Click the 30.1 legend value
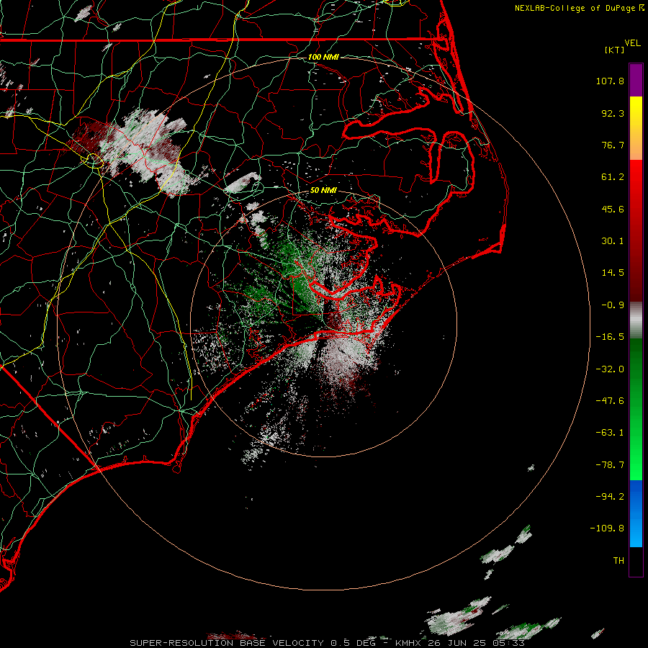Viewport: 648px width, 648px height. [613, 241]
